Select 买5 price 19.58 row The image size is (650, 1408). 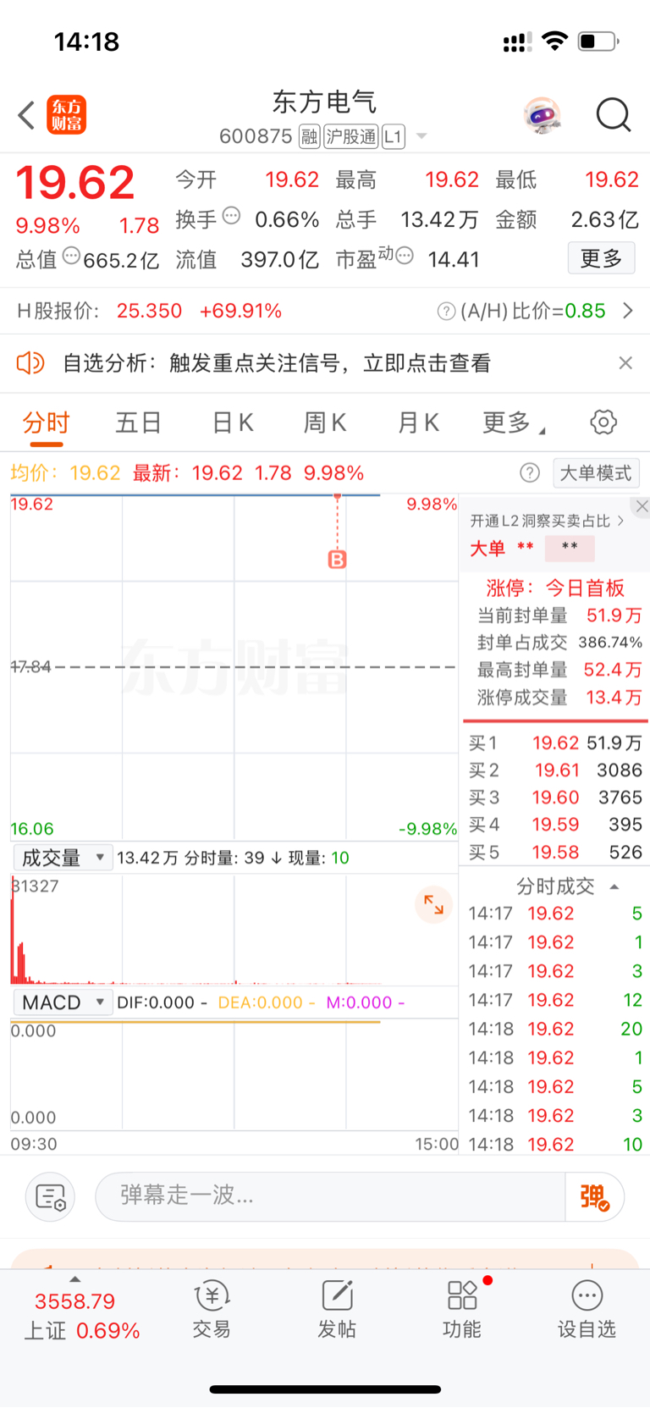(x=555, y=851)
